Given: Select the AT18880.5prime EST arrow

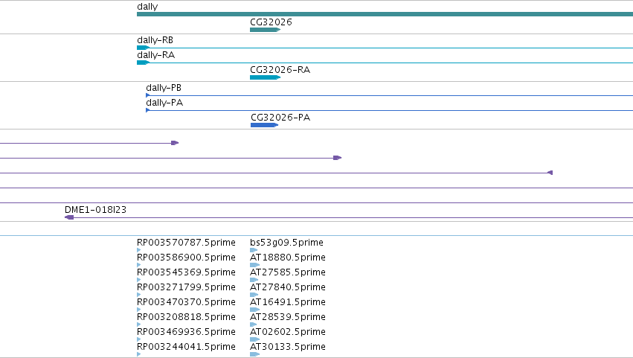Looking at the screenshot, I should (x=254, y=265).
